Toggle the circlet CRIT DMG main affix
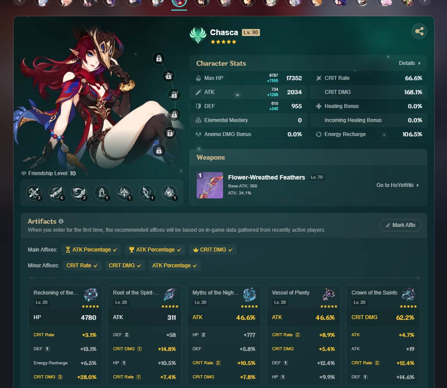Screen dimensions: 447x388 [x=213, y=250]
